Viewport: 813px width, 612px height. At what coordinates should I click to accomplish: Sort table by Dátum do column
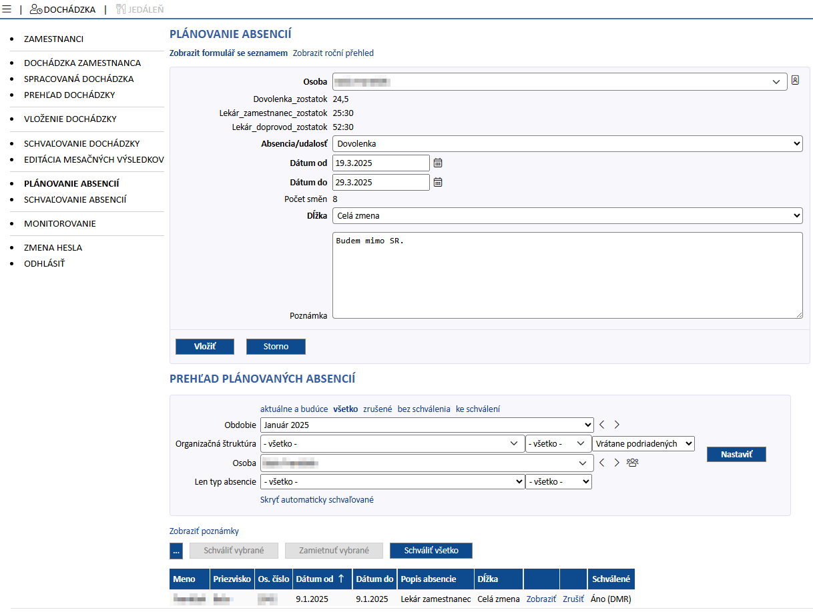(374, 579)
